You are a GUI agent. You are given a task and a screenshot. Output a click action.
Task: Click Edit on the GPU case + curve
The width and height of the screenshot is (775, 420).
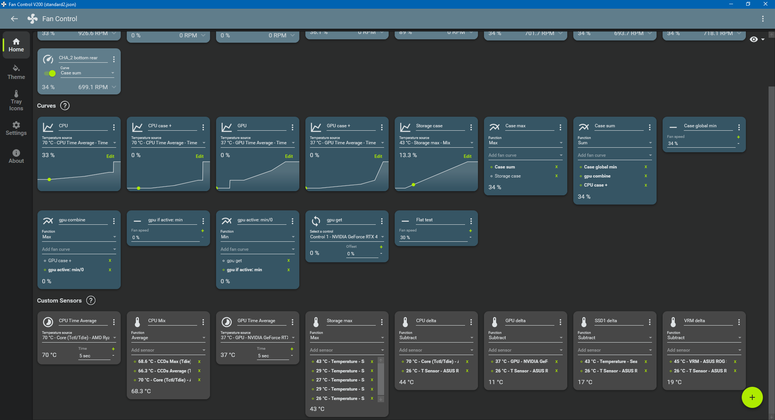coord(378,156)
